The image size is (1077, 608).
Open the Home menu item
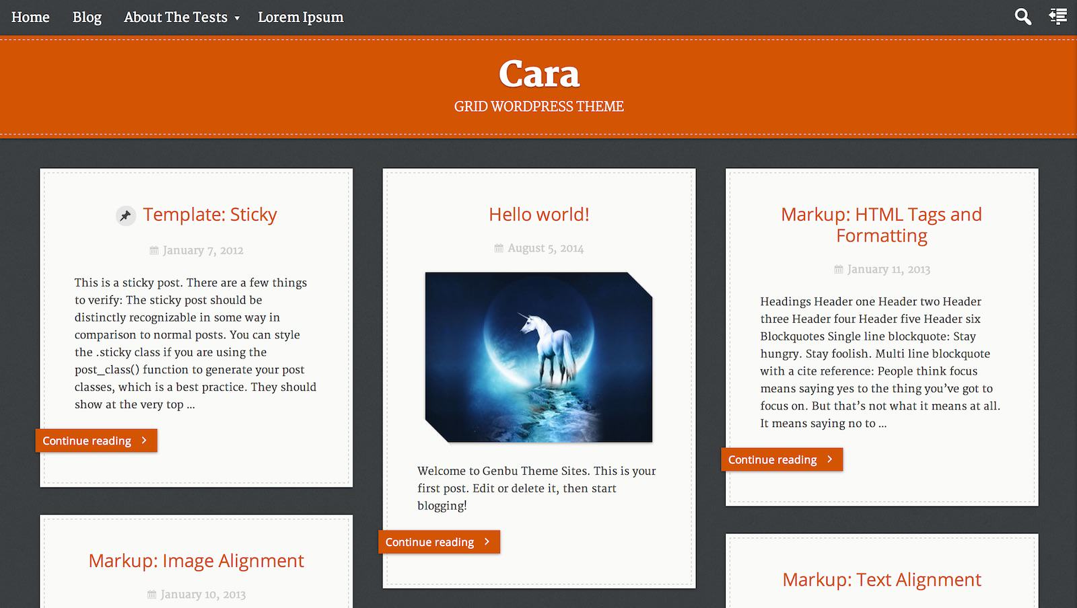point(30,17)
